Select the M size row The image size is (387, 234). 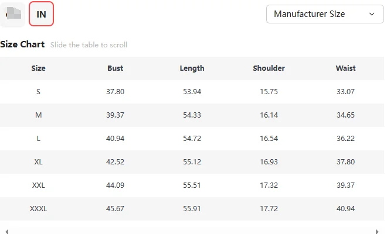click(x=192, y=115)
